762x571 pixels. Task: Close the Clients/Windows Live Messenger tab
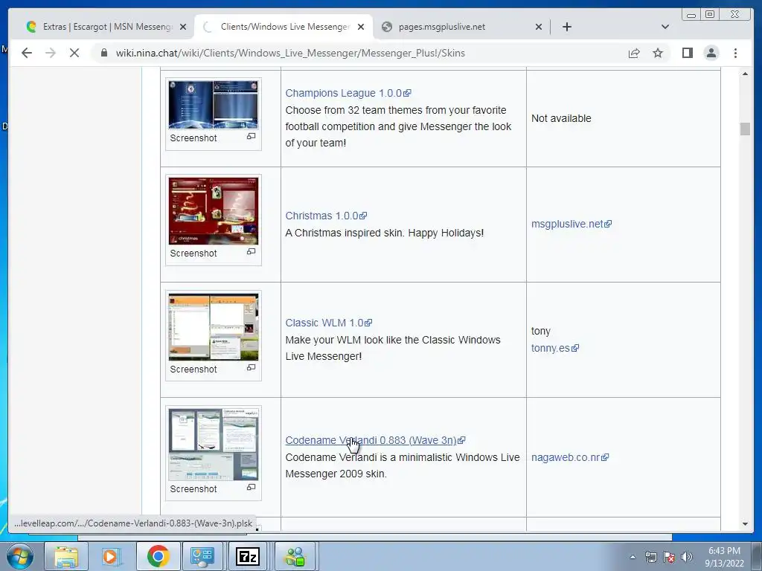(361, 28)
